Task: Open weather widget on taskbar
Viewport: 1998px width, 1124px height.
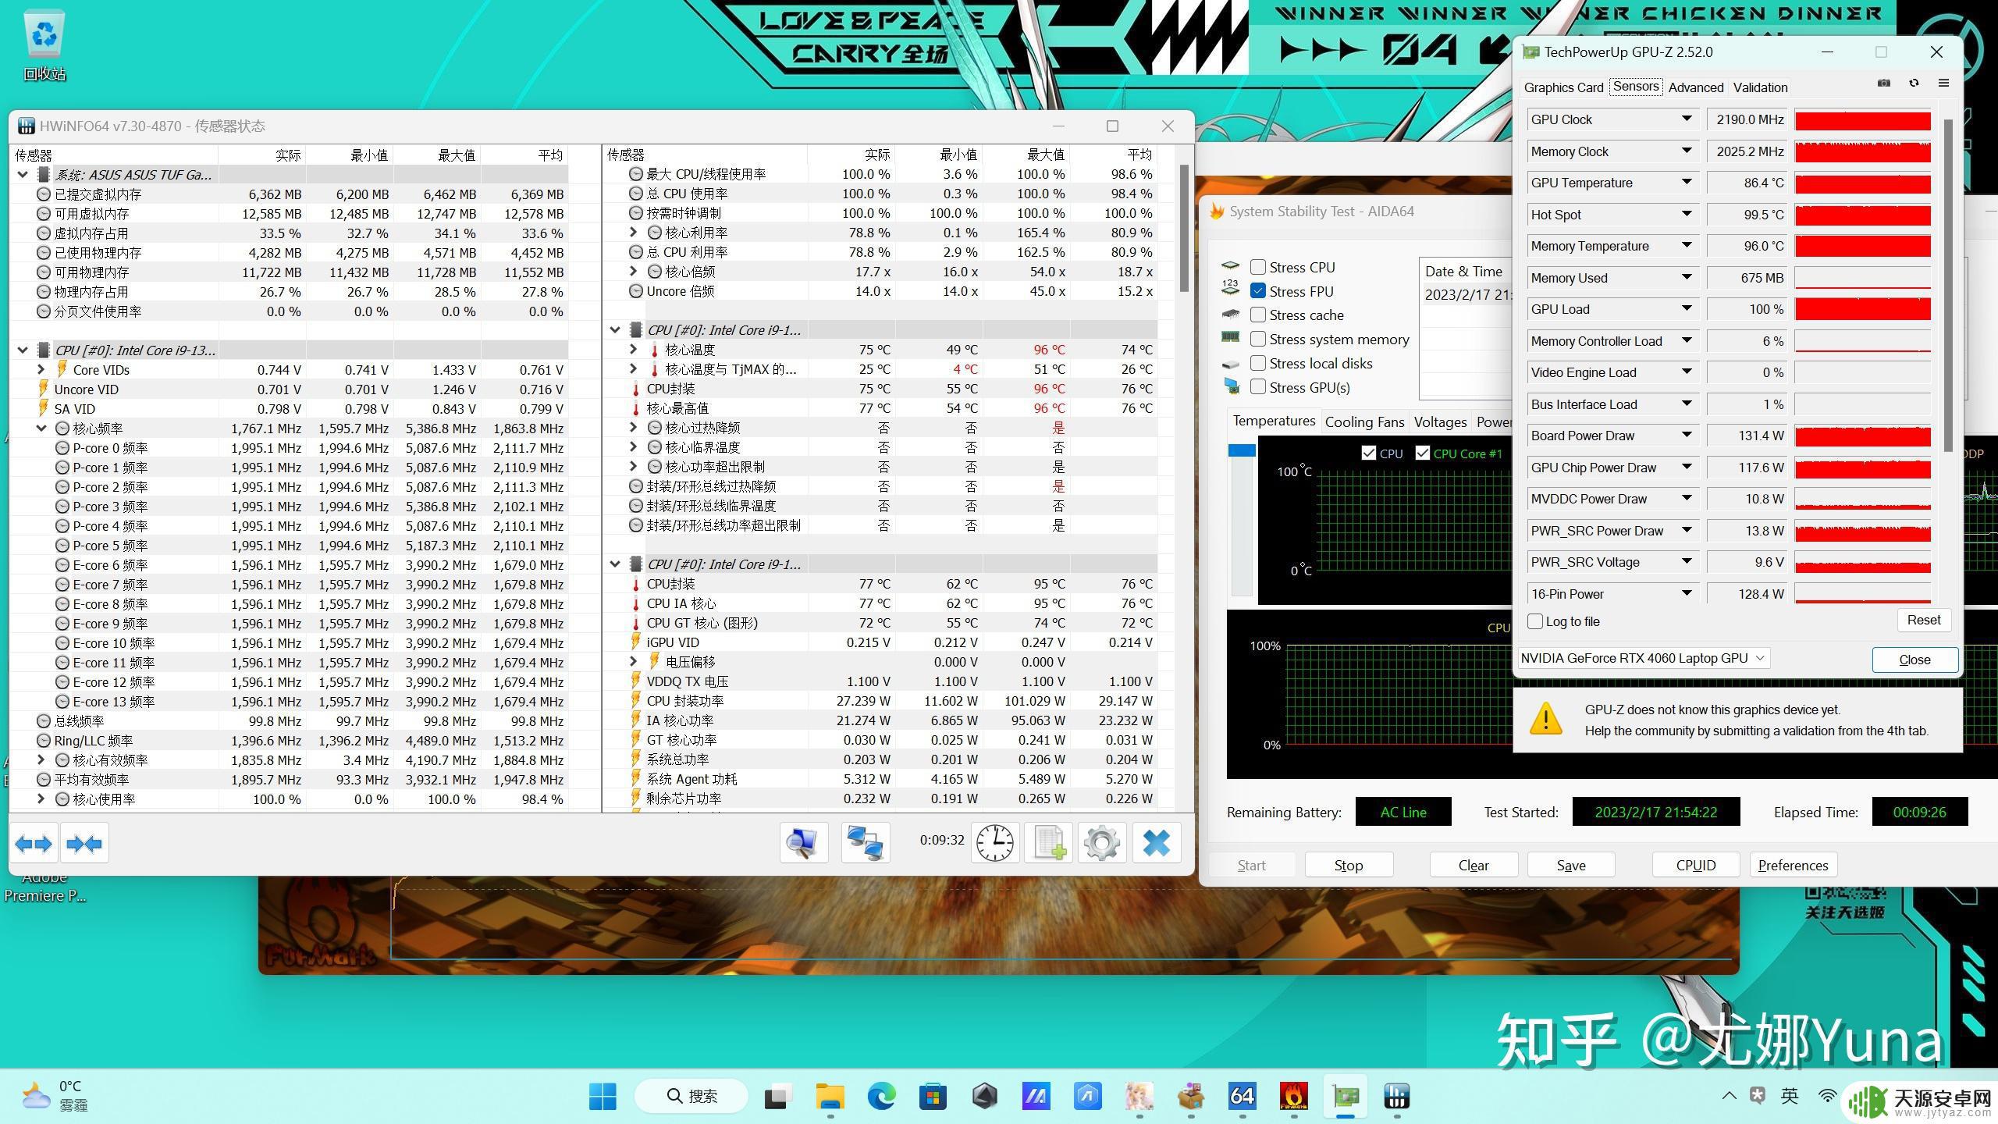Action: (x=55, y=1096)
